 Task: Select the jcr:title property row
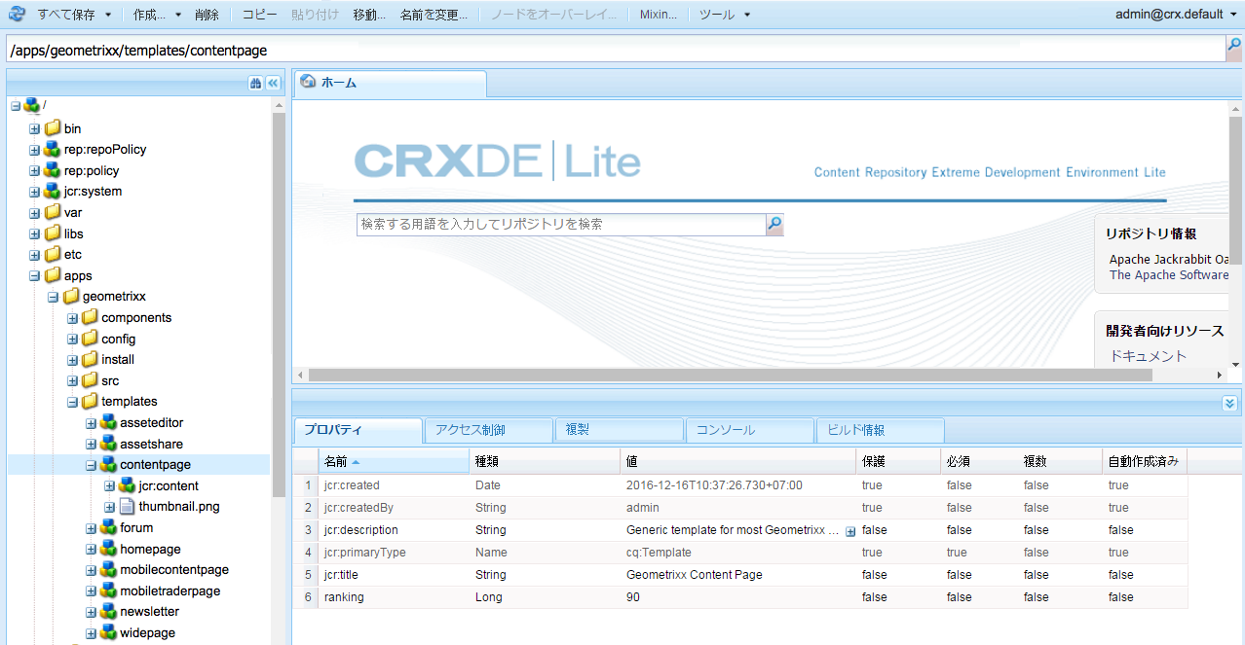tap(740, 575)
